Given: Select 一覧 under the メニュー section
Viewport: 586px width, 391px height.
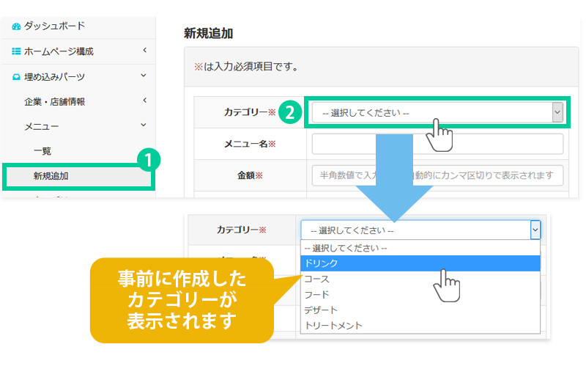Looking at the screenshot, I should [x=42, y=150].
